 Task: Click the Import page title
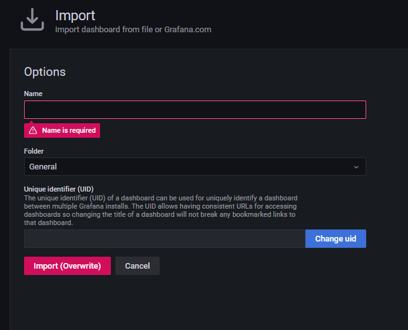click(74, 15)
